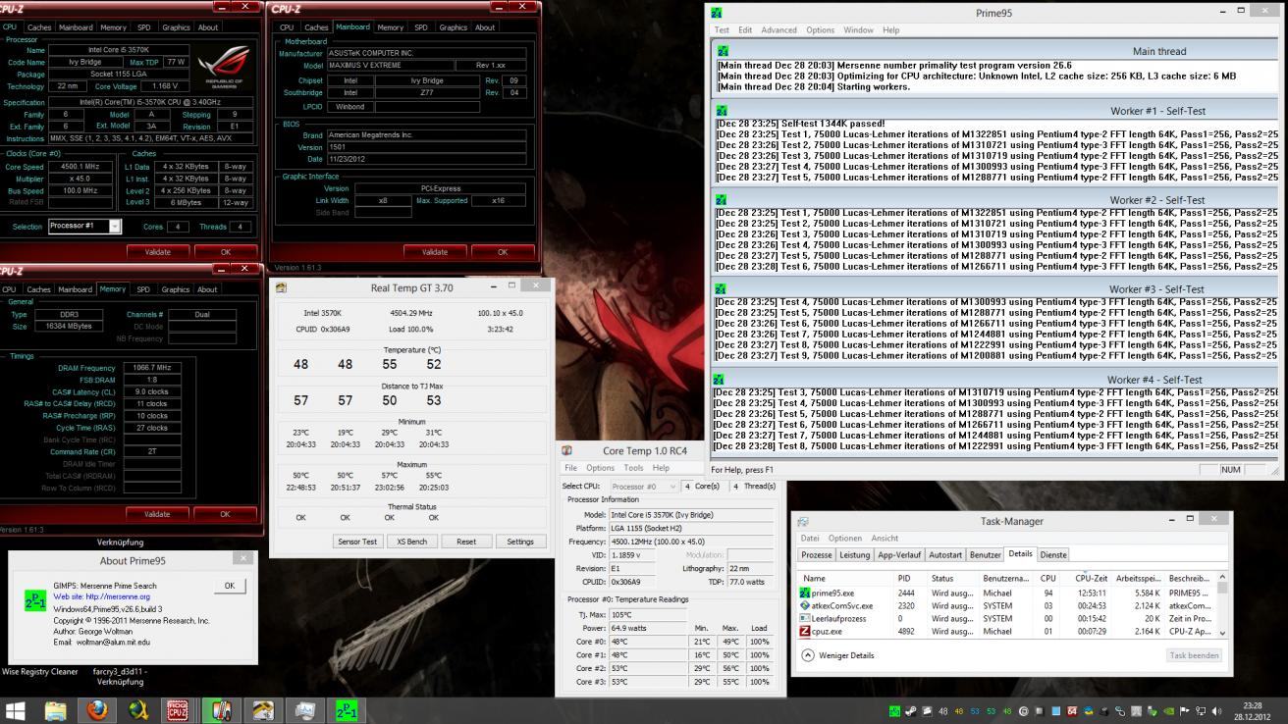Screen dimensions: 1288x724
Task: Click the Prime95 logo in About Prime95 dialog
Action: coord(34,601)
